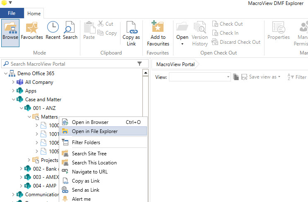Select the Matters library
308x202 pixels.
[x=49, y=117]
